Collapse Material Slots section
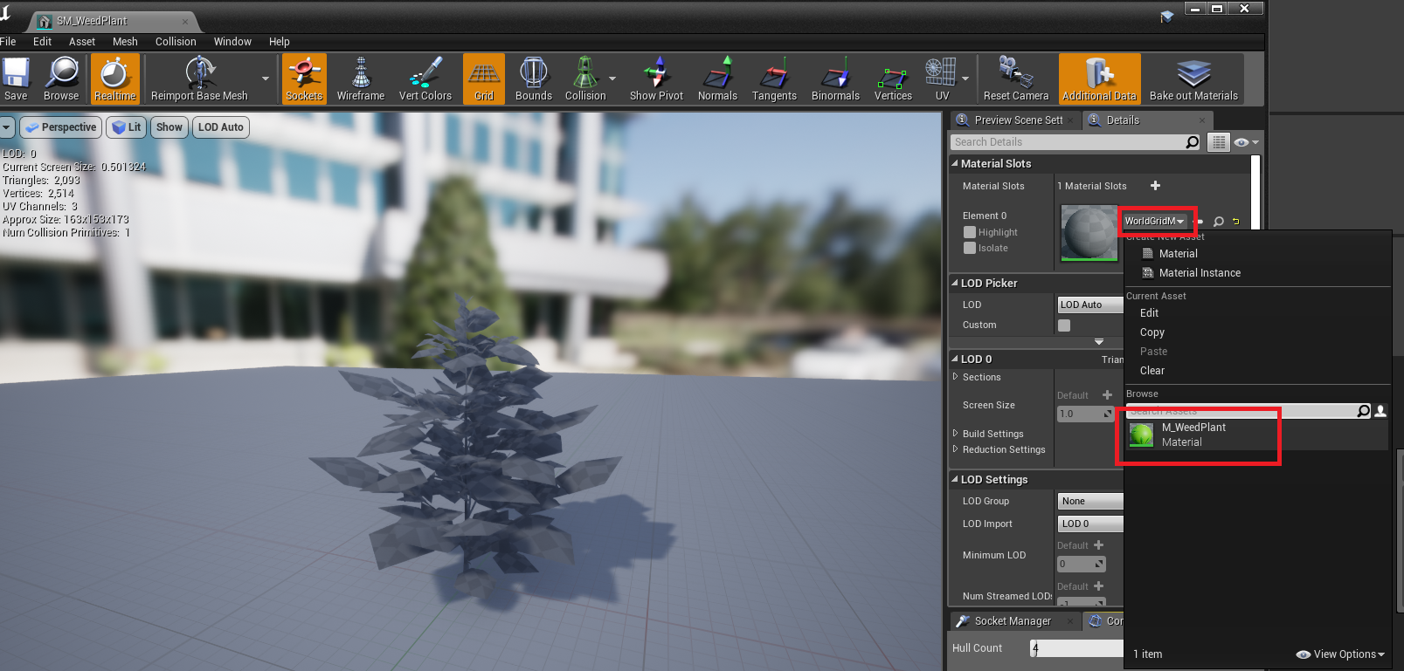Viewport: 1404px width, 671px height. coord(955,163)
